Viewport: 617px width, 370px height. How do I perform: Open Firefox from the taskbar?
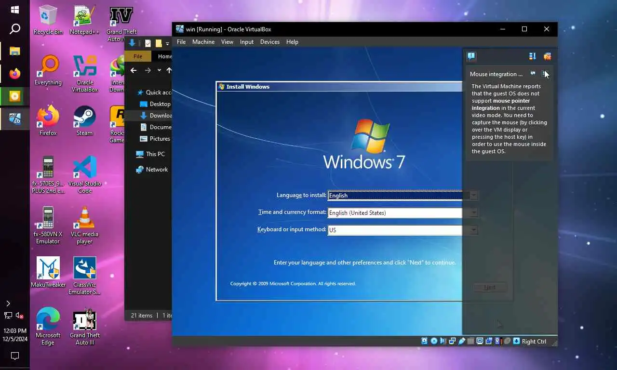15,74
